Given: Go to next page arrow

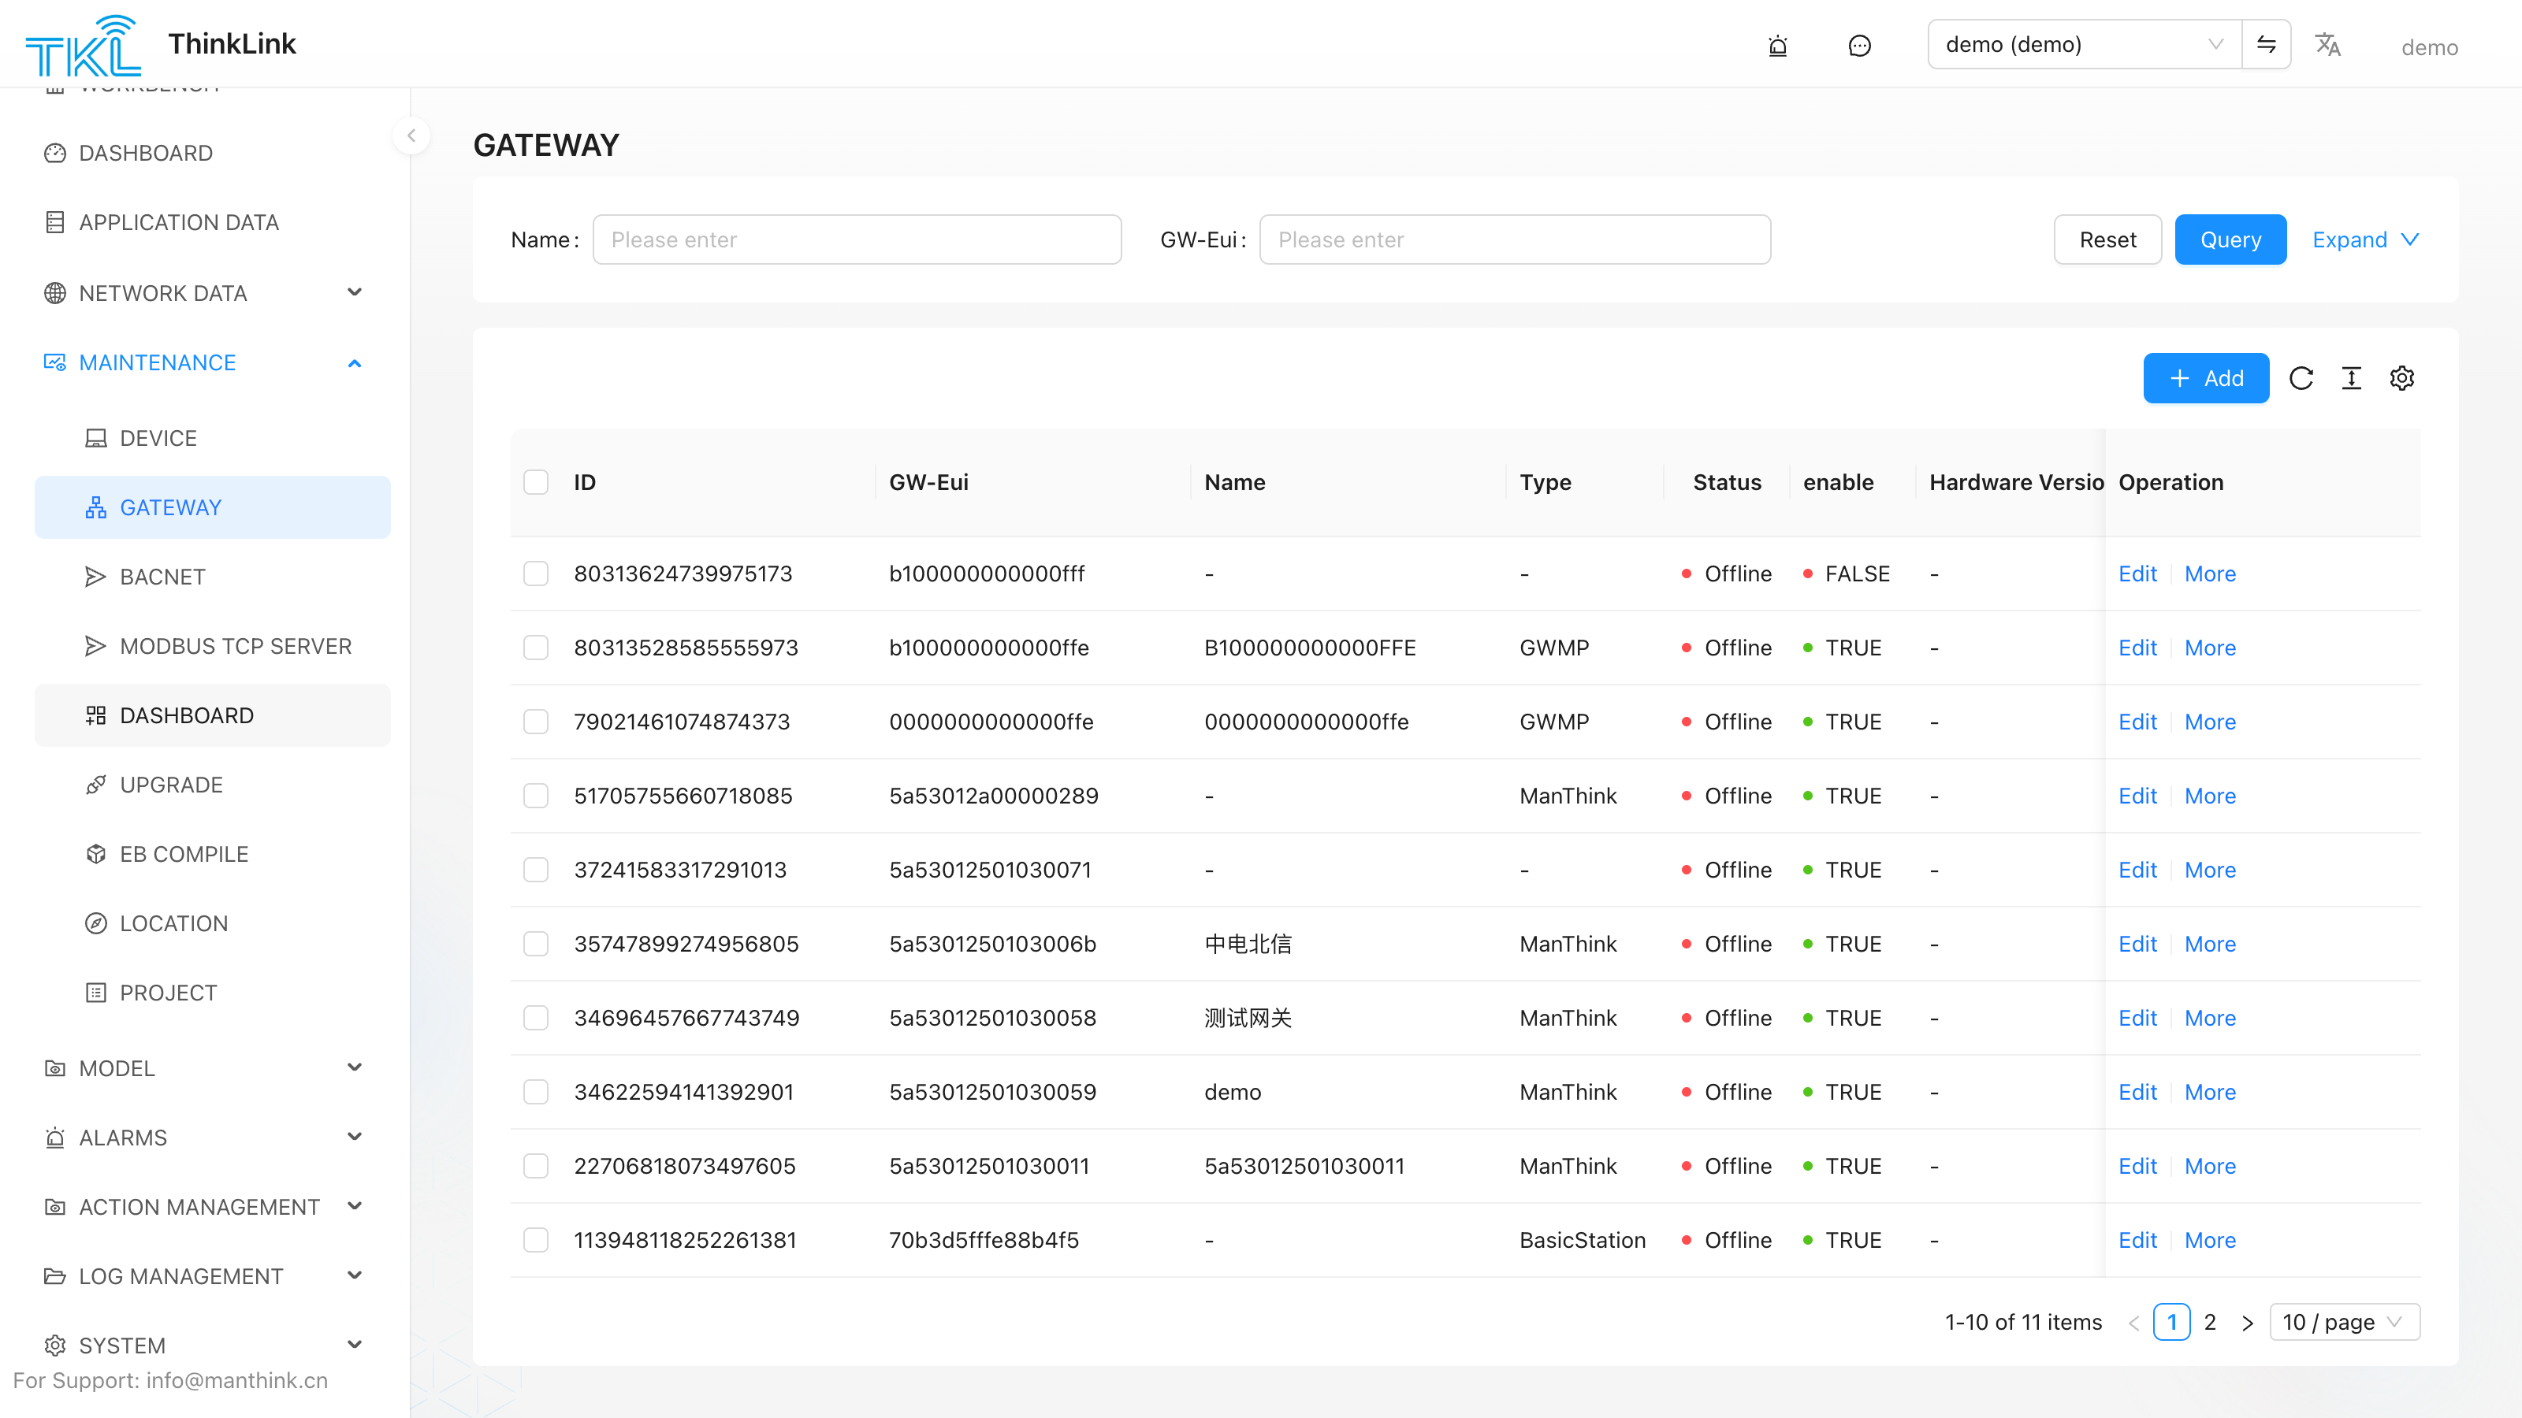Looking at the screenshot, I should 2248,1322.
